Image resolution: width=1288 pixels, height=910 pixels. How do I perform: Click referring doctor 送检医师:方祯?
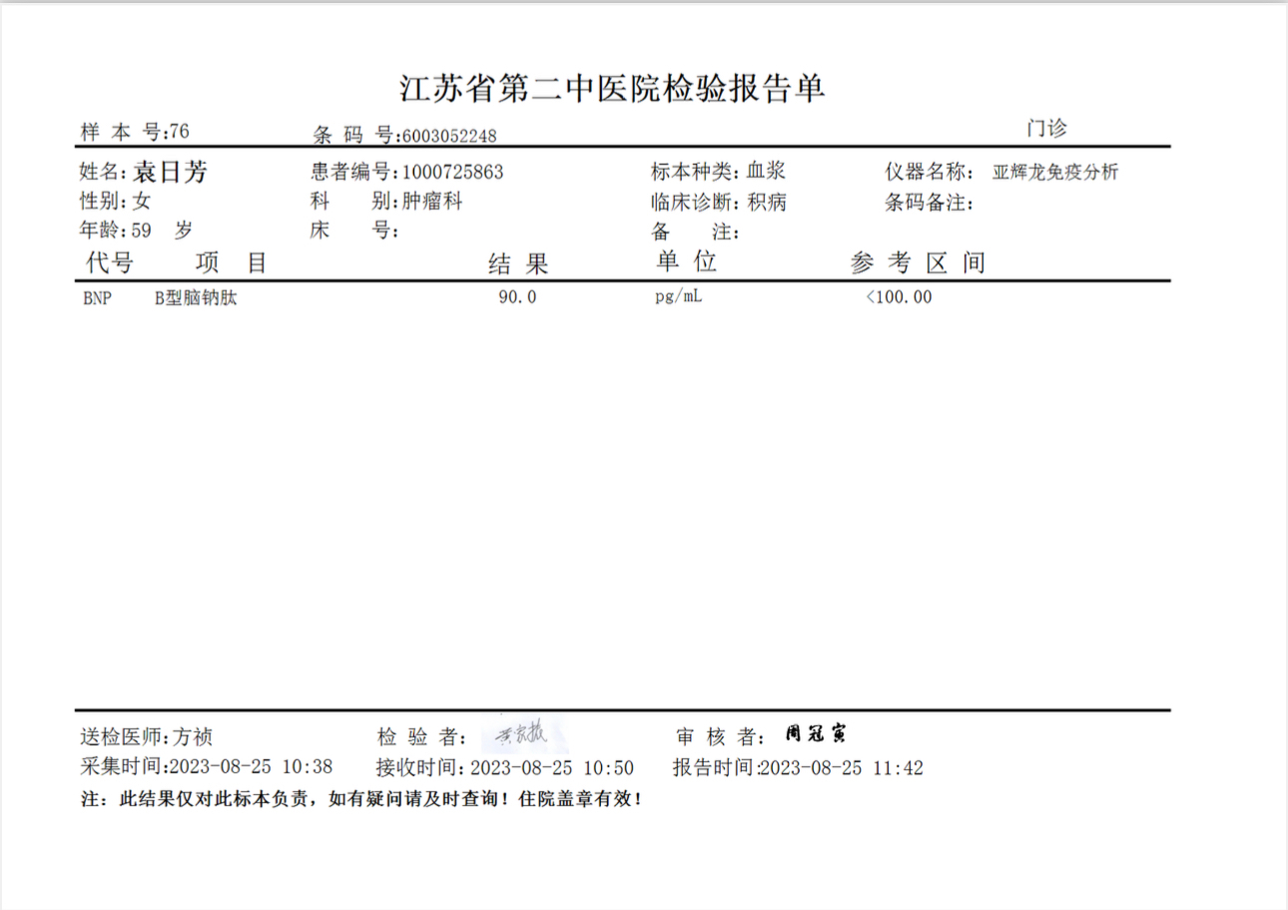(147, 737)
